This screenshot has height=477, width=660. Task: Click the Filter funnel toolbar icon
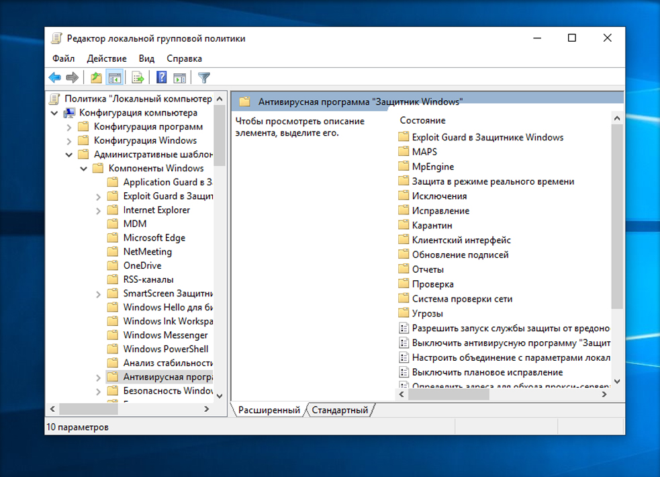203,77
